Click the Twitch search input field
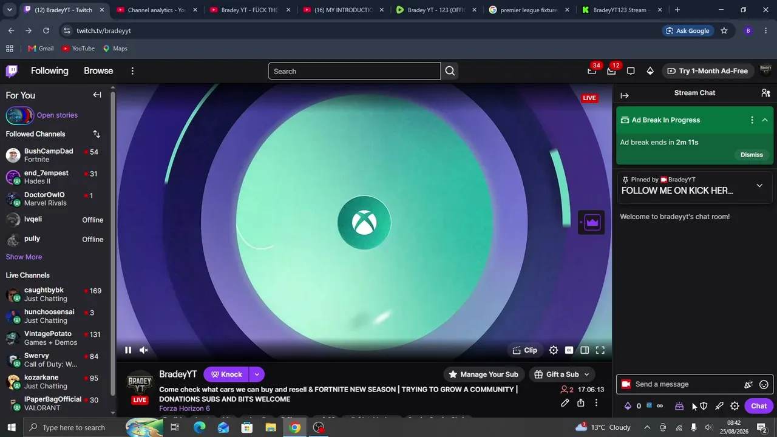Viewport: 777px width, 437px height. pyautogui.click(x=355, y=71)
